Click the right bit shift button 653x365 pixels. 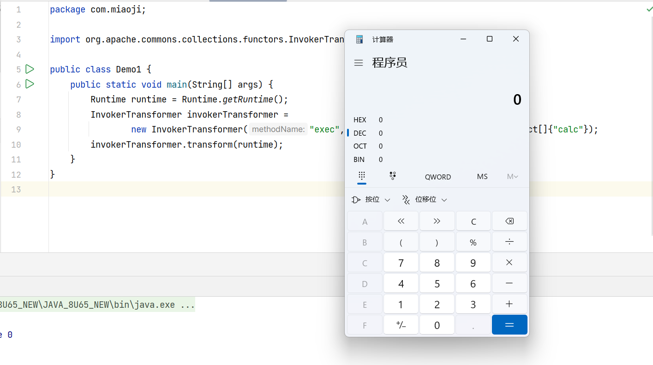point(437,221)
